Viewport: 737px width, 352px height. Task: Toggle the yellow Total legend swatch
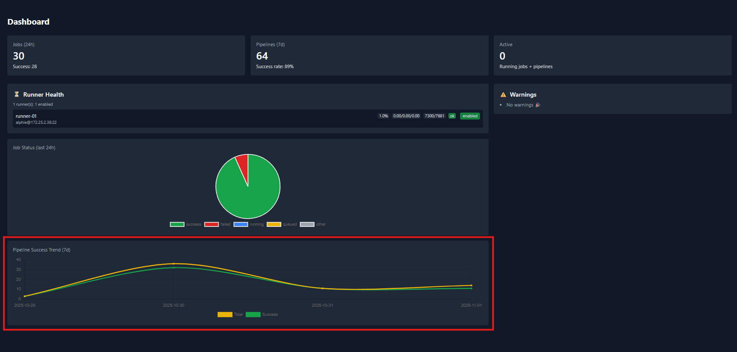[x=225, y=314]
